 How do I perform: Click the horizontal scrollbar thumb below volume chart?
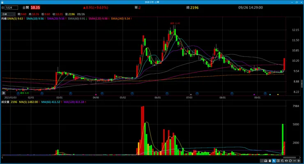click(x=290, y=157)
